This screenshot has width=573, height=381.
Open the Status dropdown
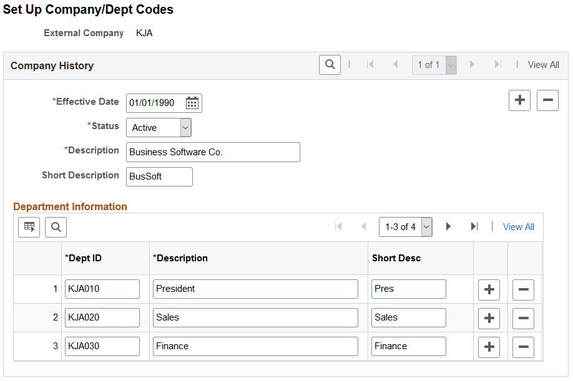[x=184, y=127]
